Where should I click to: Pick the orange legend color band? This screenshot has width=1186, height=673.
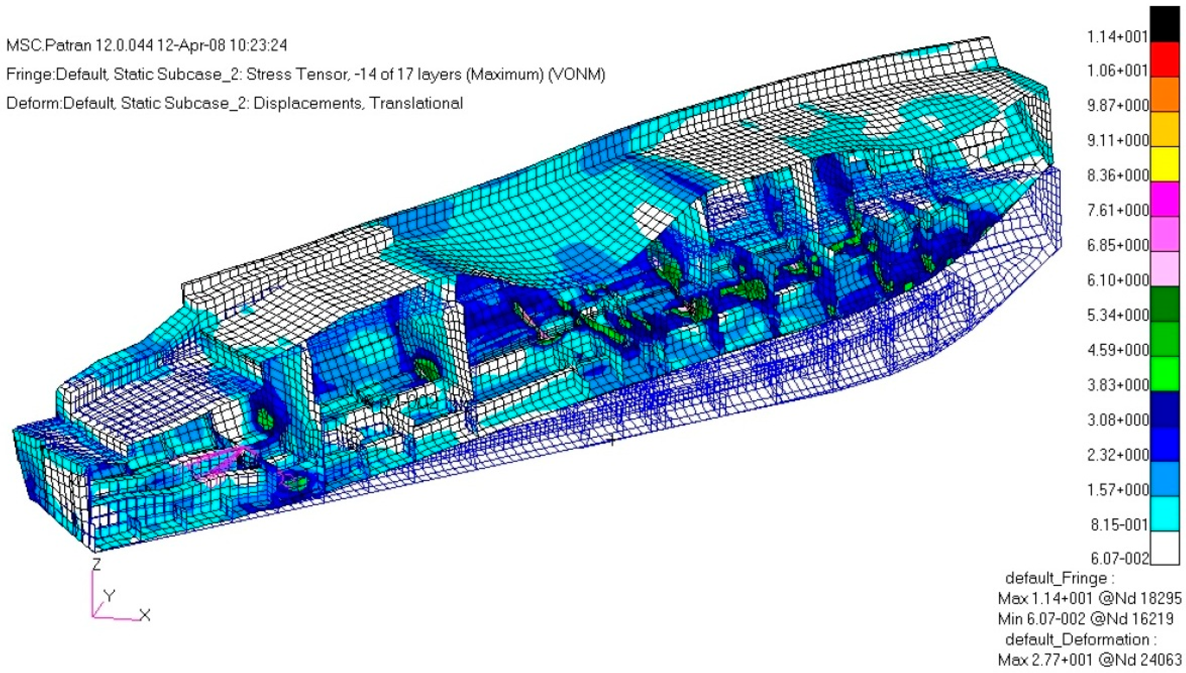point(1164,95)
